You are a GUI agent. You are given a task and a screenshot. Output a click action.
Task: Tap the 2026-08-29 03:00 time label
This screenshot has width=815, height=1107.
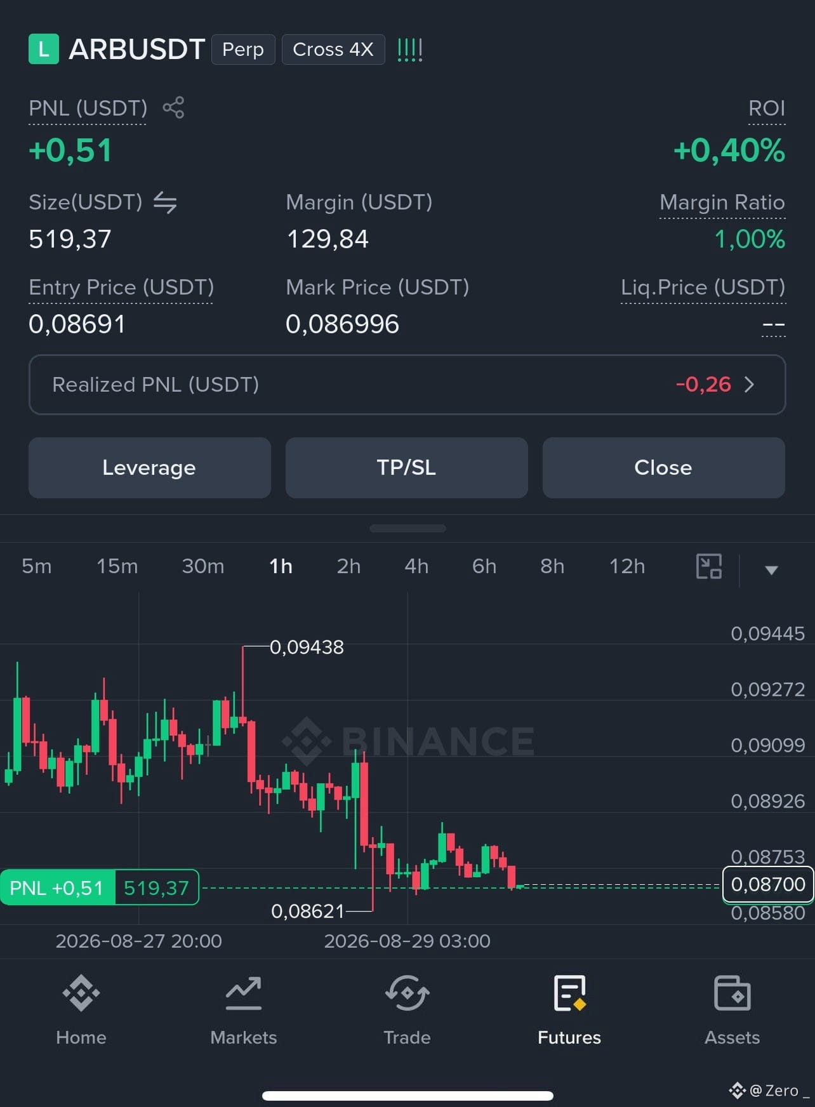click(x=407, y=941)
